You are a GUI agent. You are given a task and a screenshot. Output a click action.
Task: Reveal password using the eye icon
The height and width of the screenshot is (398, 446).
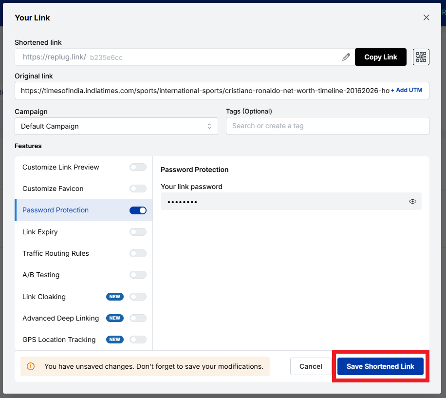412,201
